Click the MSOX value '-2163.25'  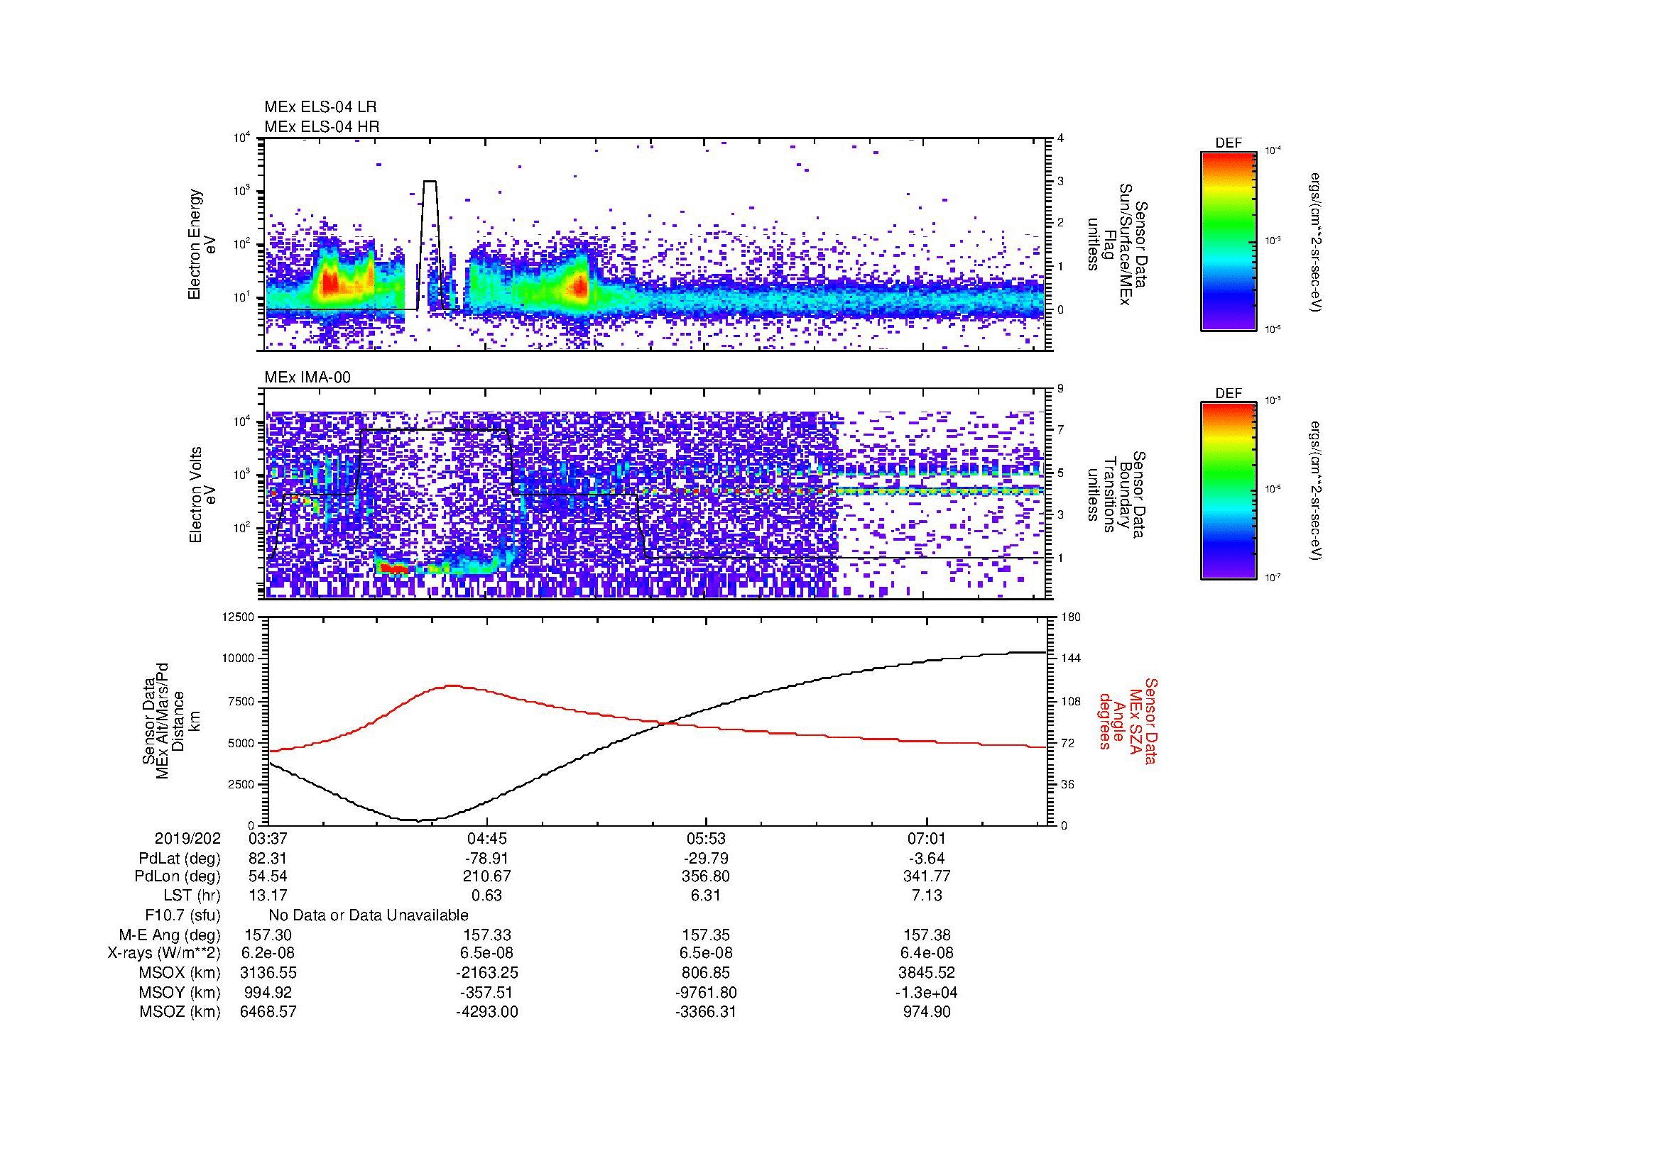pos(487,973)
